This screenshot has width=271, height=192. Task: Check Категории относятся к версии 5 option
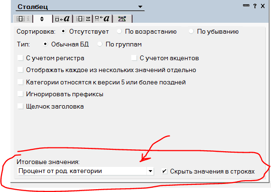(x=20, y=82)
